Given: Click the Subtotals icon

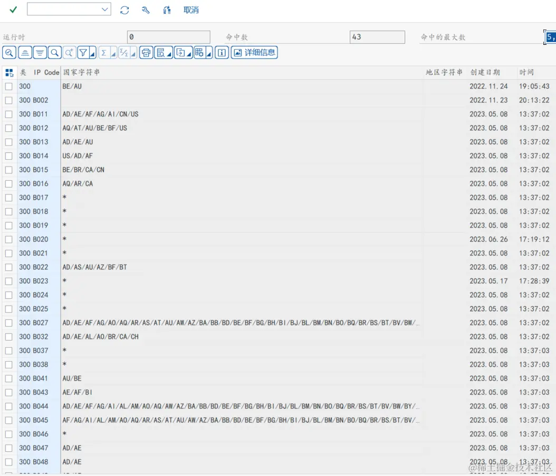Looking at the screenshot, I should click(124, 53).
